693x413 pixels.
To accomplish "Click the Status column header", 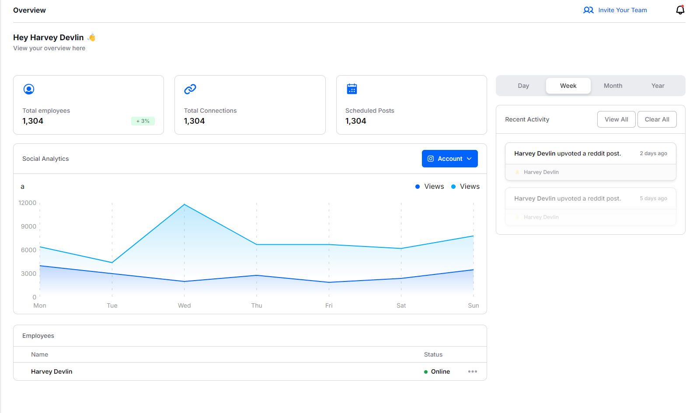I will pos(433,354).
